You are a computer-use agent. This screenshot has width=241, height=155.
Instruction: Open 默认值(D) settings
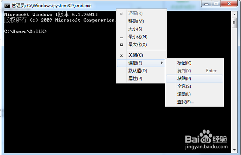[x=141, y=71]
